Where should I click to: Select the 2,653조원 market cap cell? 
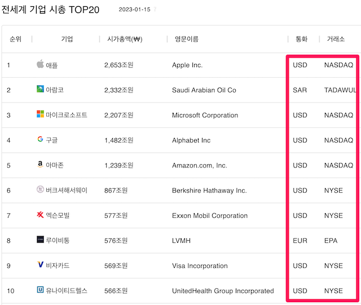tap(119, 65)
